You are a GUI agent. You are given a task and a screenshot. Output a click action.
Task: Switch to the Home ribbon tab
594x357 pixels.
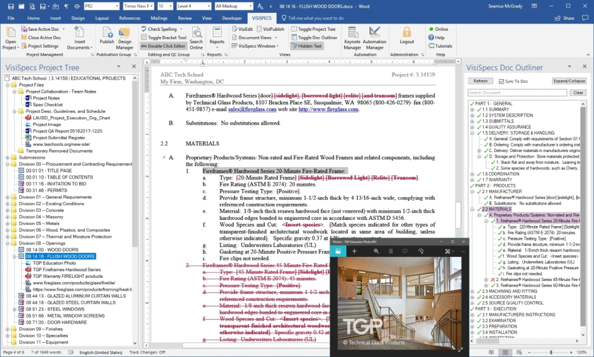(x=33, y=18)
